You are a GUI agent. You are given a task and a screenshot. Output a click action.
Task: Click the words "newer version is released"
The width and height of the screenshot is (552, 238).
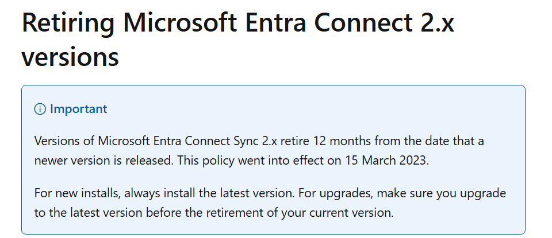[104, 161]
